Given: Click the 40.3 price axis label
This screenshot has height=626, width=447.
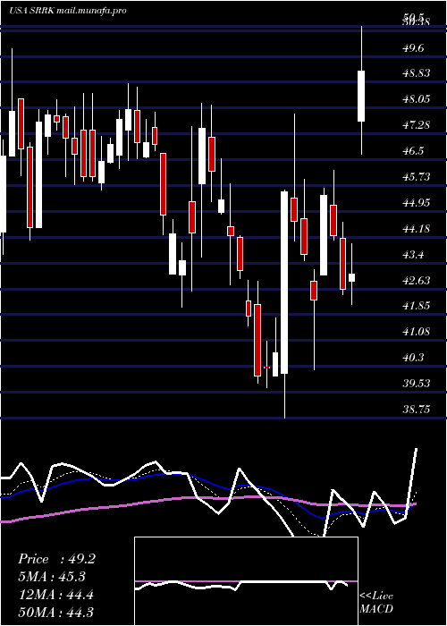Looking at the screenshot, I should (x=413, y=358).
